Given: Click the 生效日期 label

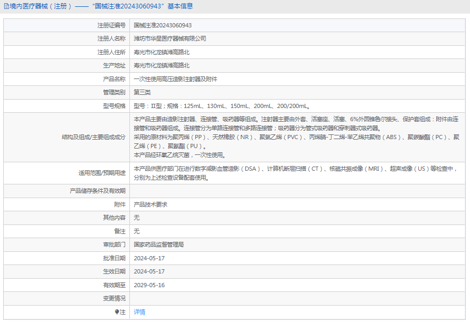Looking at the screenshot, I should (x=114, y=272).
